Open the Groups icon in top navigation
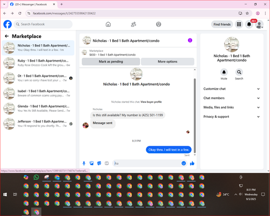 158,24
